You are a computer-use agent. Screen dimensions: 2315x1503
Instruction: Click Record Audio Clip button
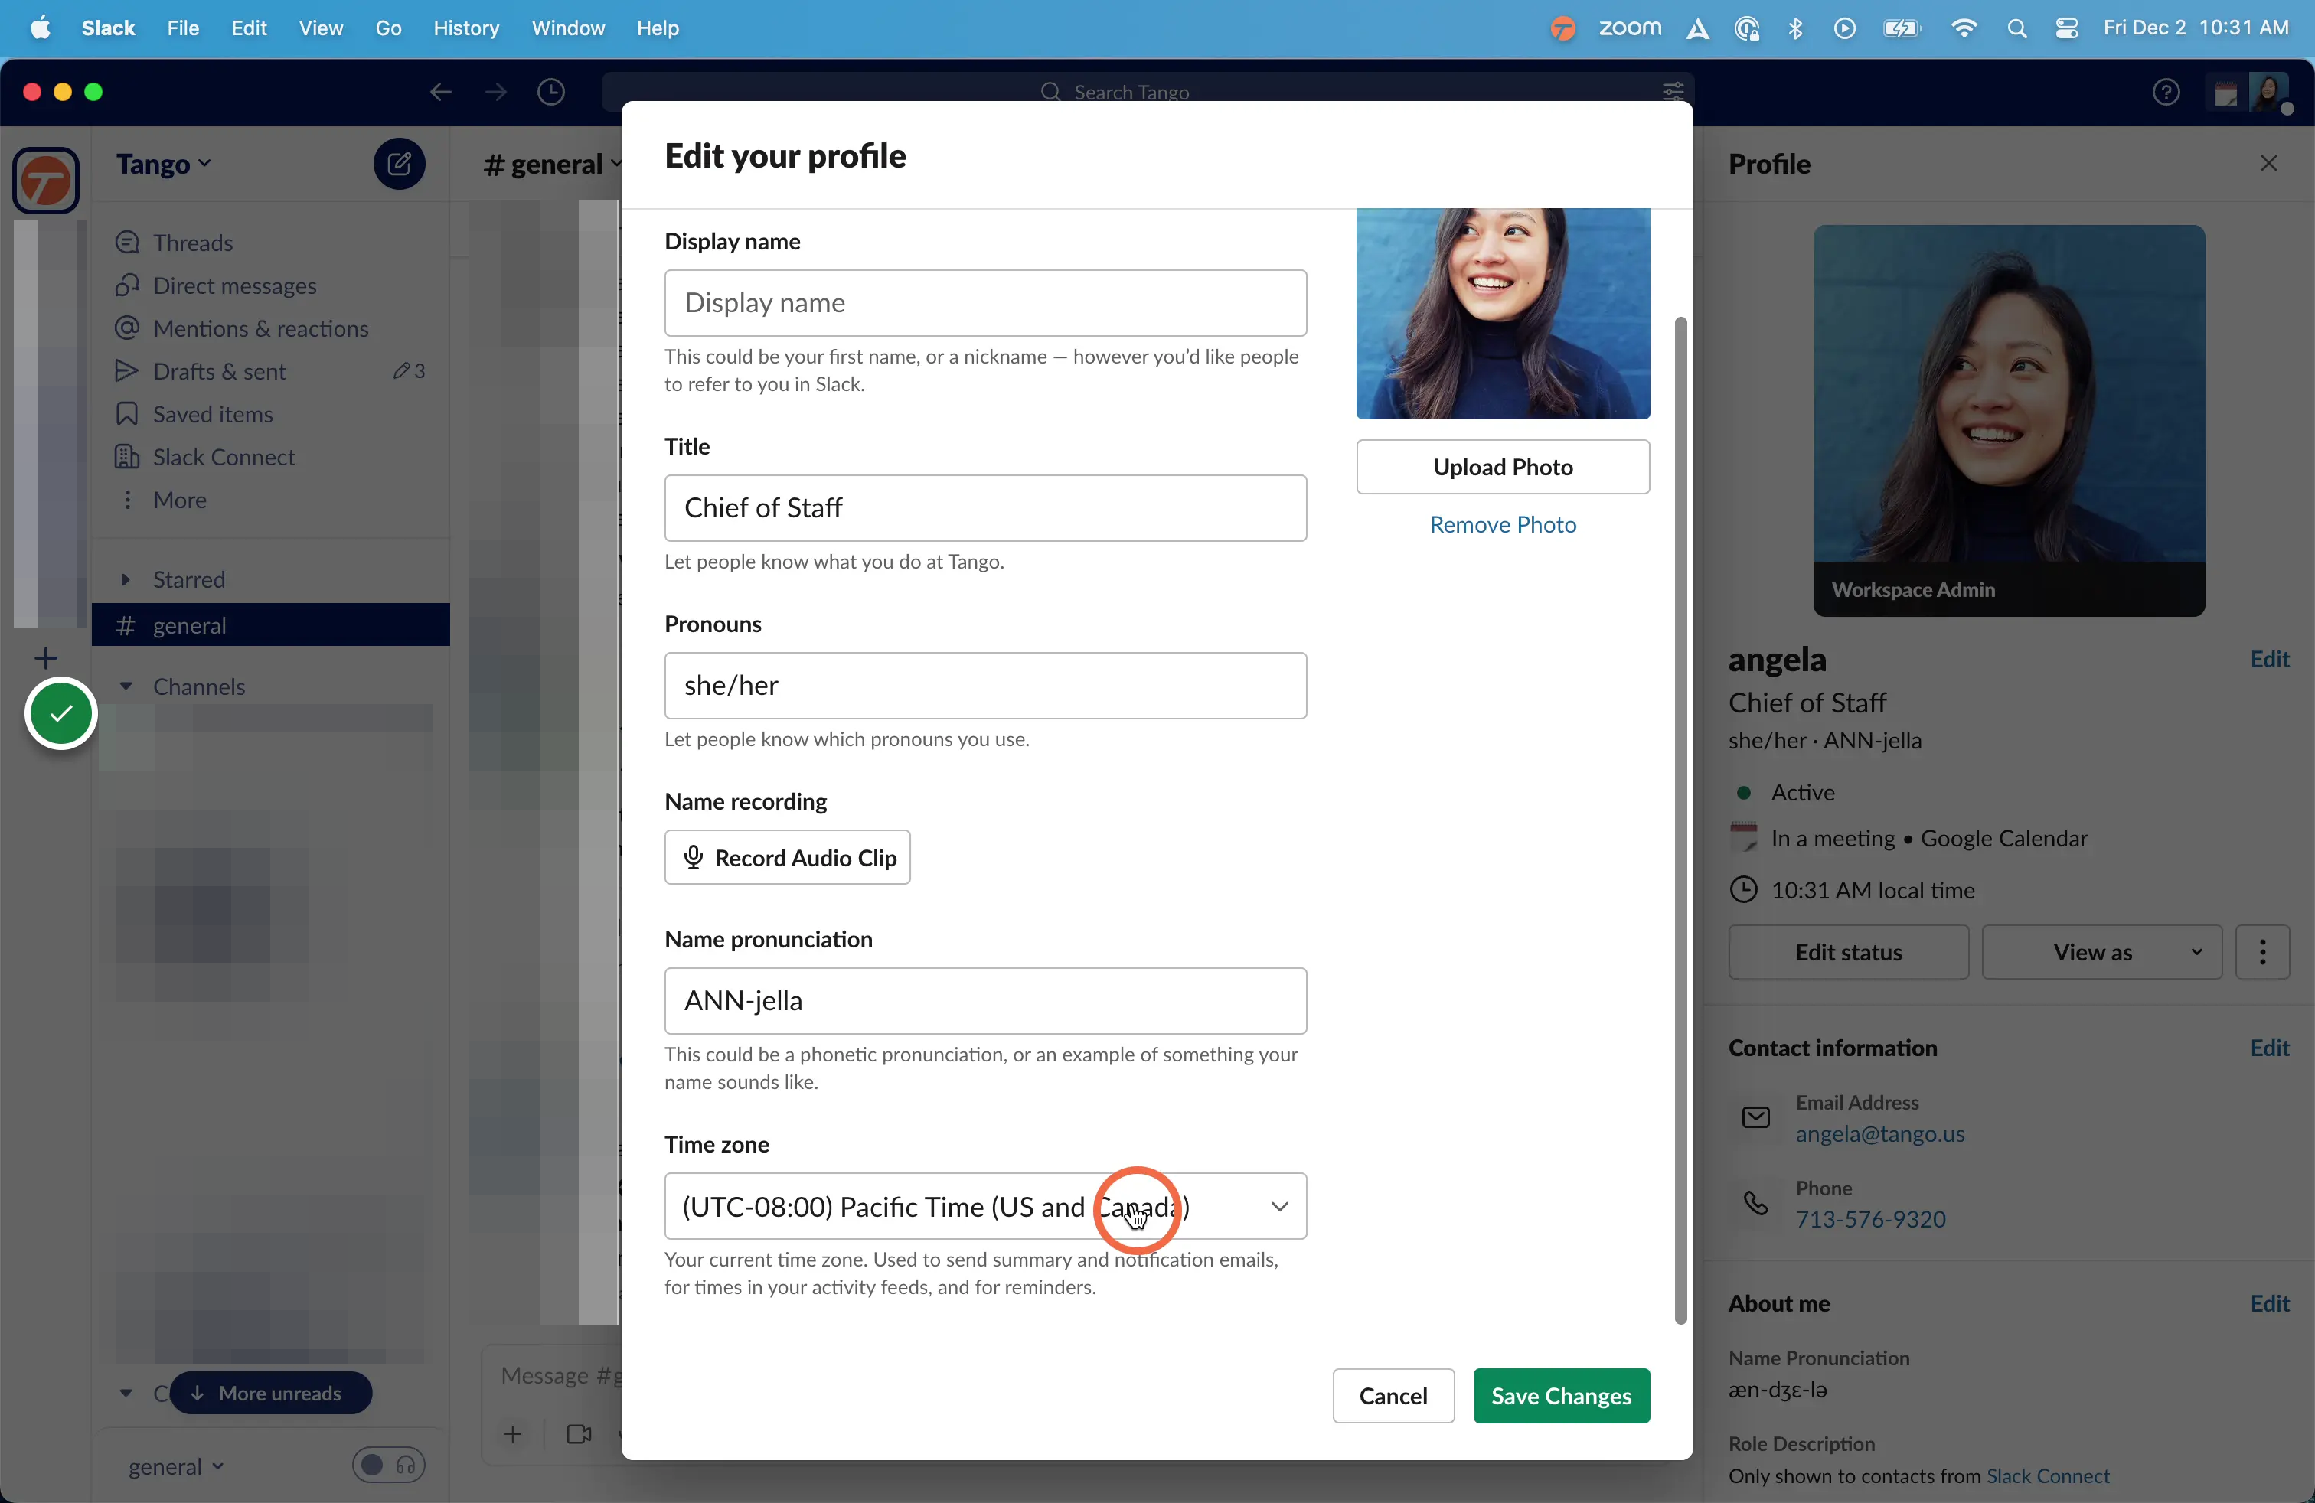pos(786,856)
